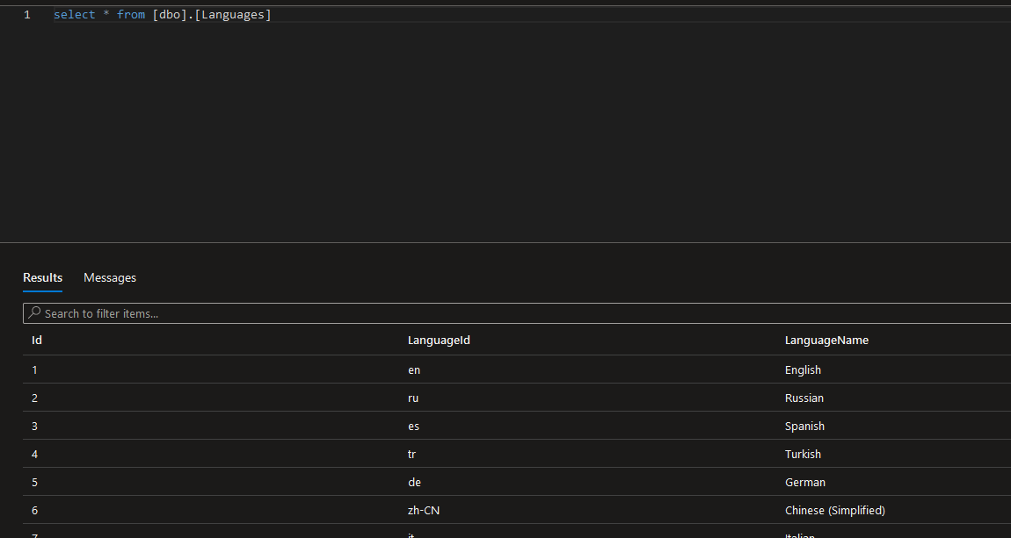This screenshot has width=1011, height=538.
Task: Click the word 'select' in the query
Action: tap(74, 14)
